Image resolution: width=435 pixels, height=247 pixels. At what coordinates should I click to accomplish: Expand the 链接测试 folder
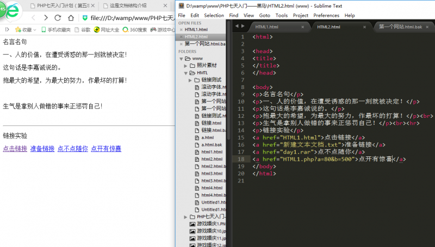(x=190, y=80)
